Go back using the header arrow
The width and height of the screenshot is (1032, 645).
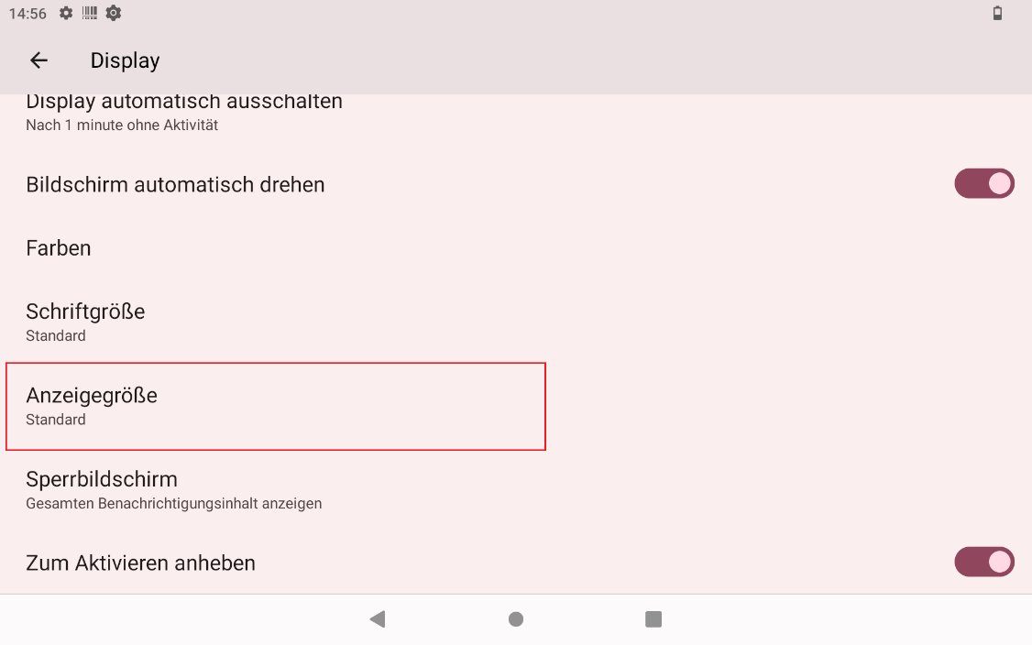pos(38,60)
